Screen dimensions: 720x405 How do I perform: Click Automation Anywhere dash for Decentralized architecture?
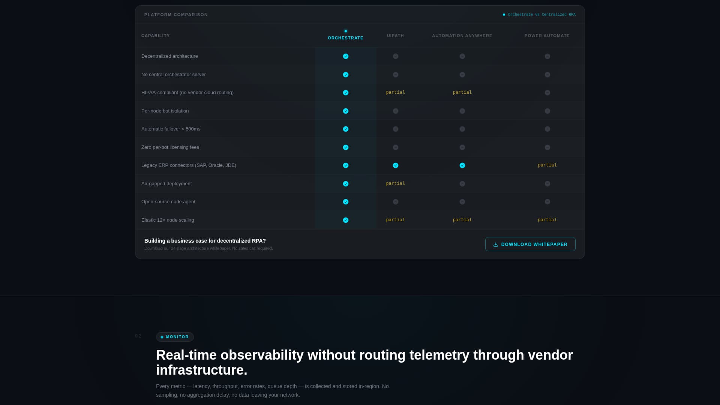462,56
